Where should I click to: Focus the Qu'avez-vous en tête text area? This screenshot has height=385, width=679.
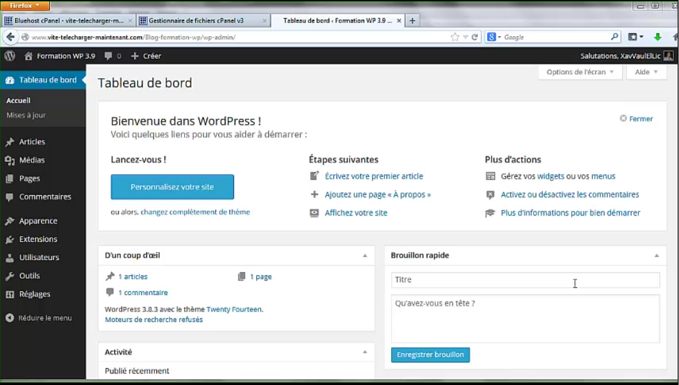click(x=525, y=319)
